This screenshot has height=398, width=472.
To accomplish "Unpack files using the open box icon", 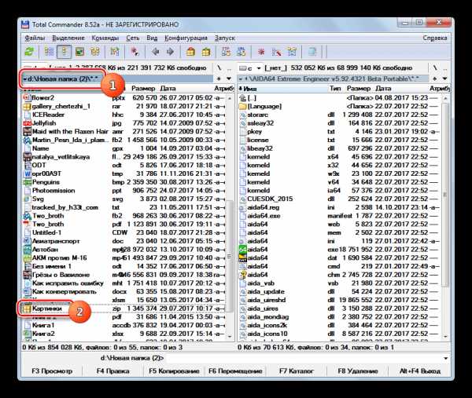I will (206, 52).
